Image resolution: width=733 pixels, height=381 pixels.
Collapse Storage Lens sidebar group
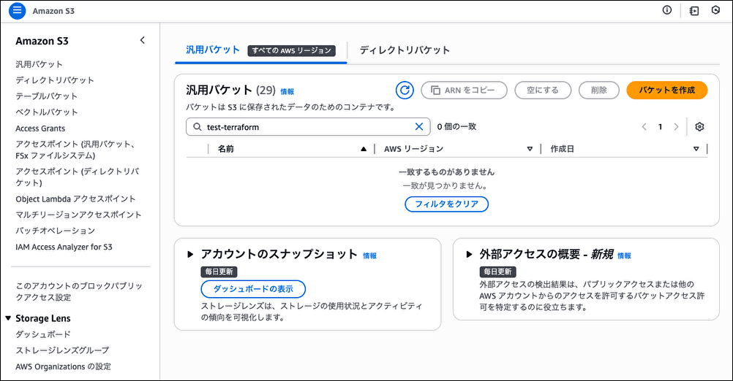click(8, 318)
